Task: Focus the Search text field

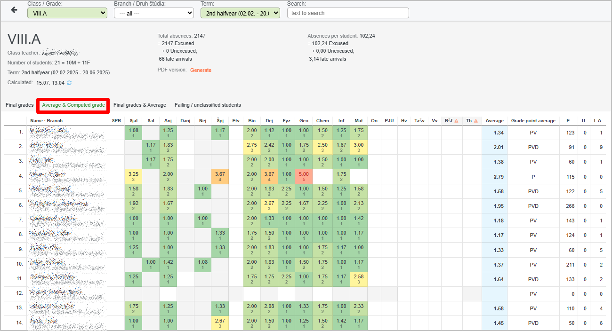Action: click(x=348, y=13)
